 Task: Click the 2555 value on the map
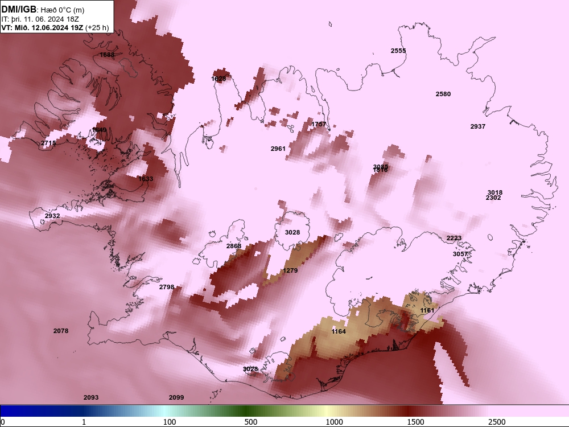[398, 51]
